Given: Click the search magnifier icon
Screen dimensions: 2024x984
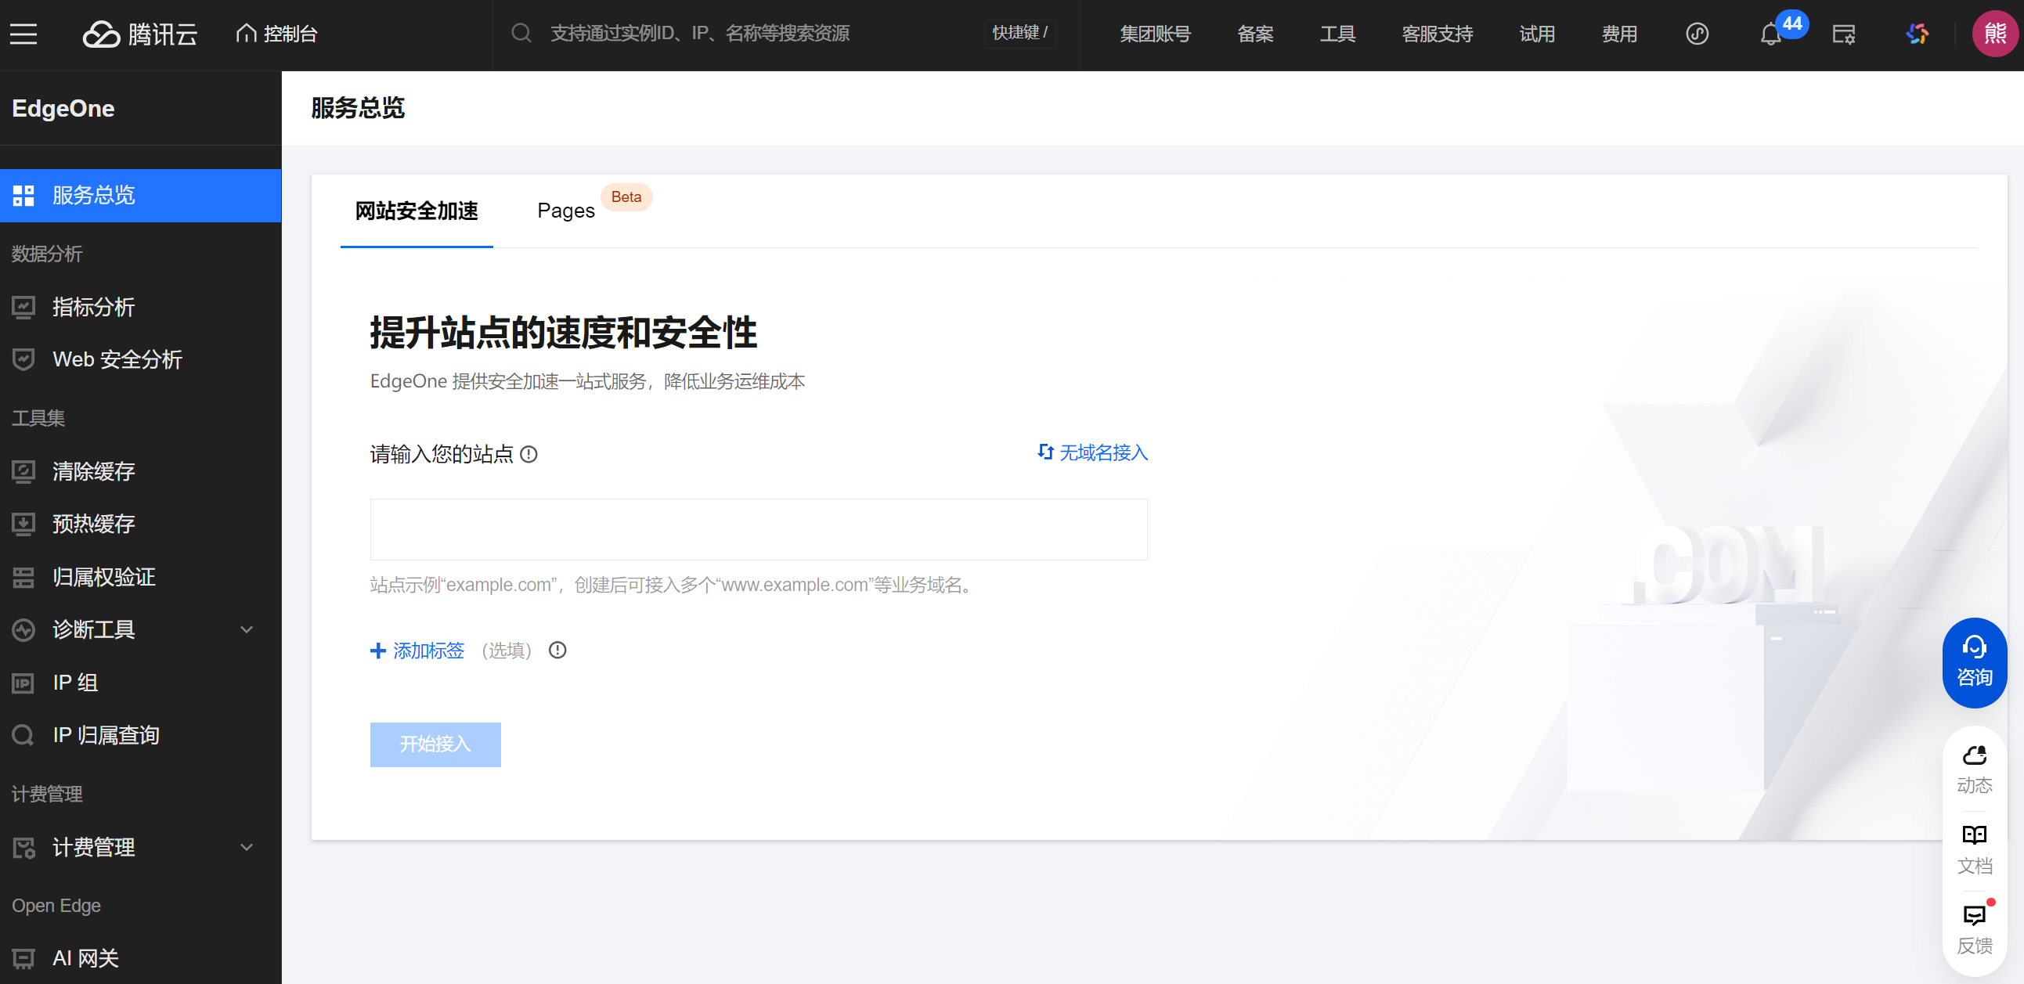Looking at the screenshot, I should tap(521, 33).
